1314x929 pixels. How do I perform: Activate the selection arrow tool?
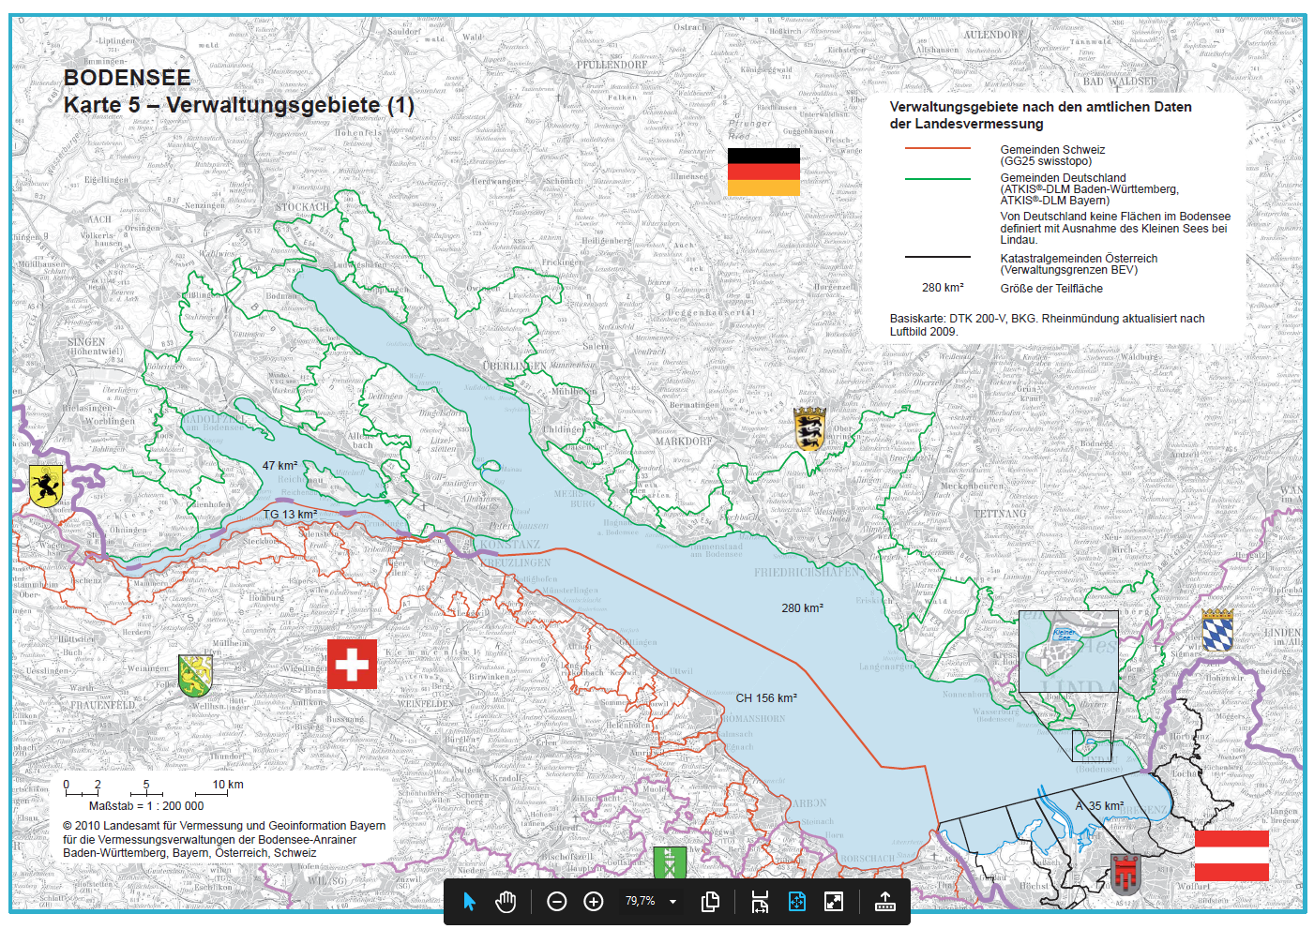469,902
